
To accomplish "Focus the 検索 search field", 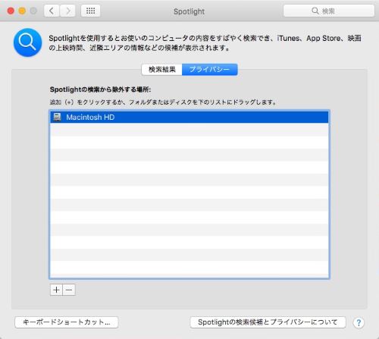I will tap(329, 11).
